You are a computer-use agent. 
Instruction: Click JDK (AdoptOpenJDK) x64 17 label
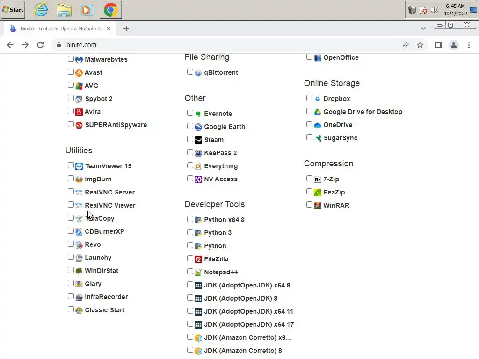(249, 324)
